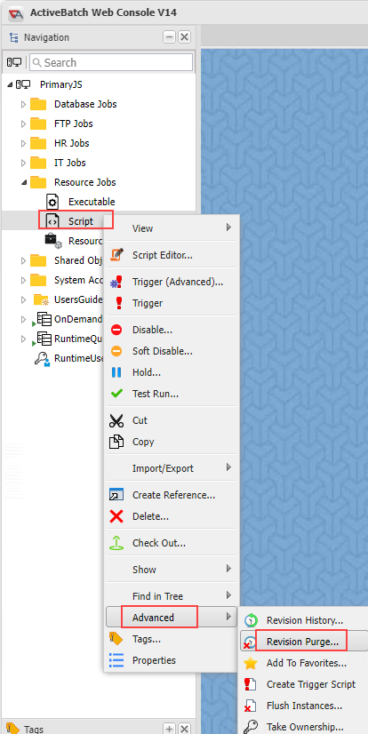Expand the Database Jobs folder
Viewport: 368px width, 734px height.
point(23,104)
